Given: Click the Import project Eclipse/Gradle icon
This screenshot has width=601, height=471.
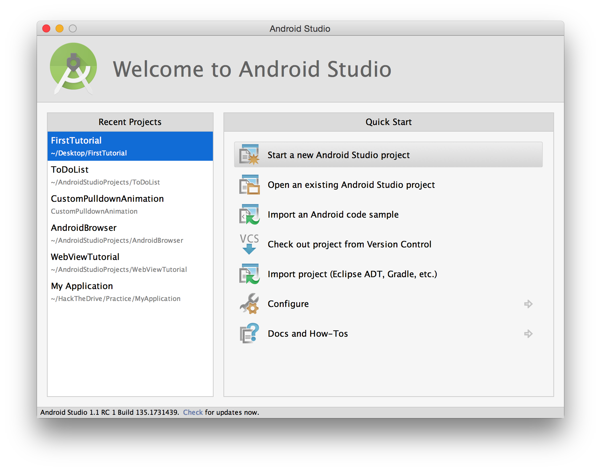Looking at the screenshot, I should [x=249, y=274].
